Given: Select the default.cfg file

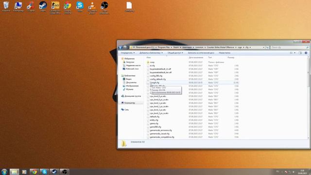Looking at the screenshot, I should pos(155,117).
